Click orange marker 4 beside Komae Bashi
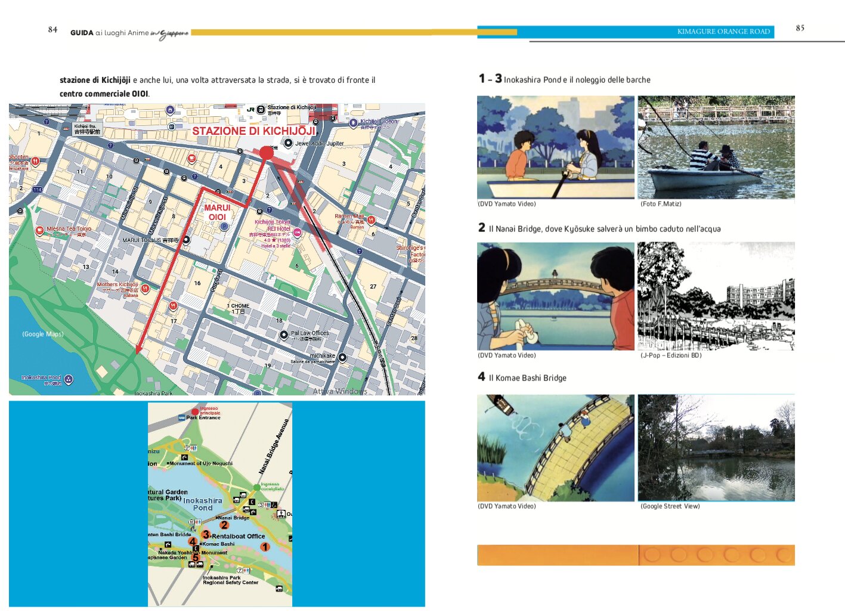The height and width of the screenshot is (613, 845). [x=193, y=542]
